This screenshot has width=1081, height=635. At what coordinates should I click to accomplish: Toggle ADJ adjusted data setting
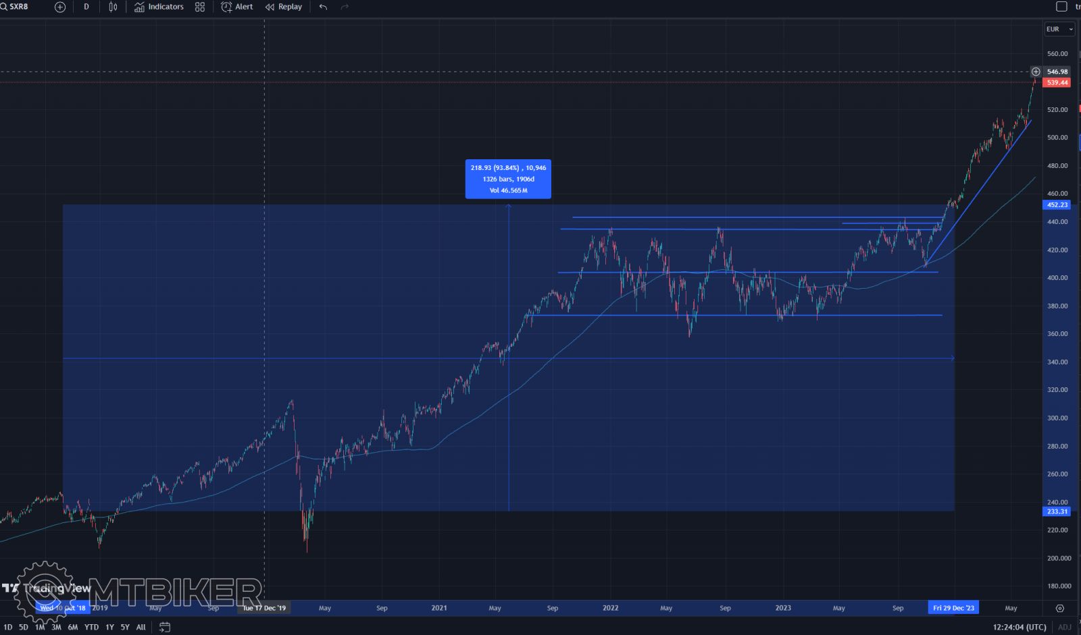pos(1064,627)
